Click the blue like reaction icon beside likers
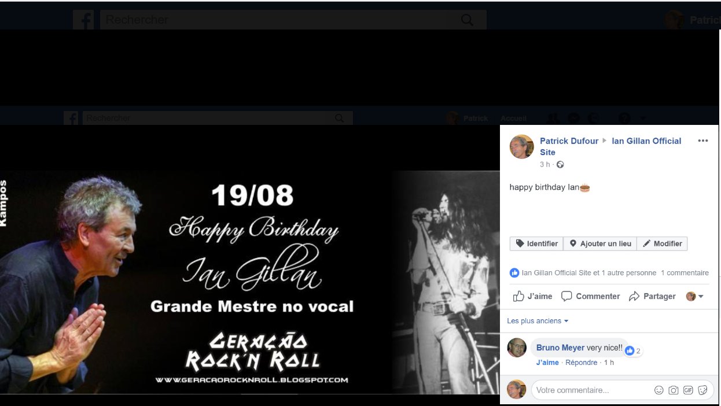The width and height of the screenshot is (721, 406). coord(514,272)
